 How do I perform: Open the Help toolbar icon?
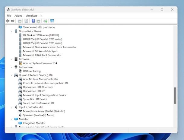pyautogui.click(x=33, y=21)
